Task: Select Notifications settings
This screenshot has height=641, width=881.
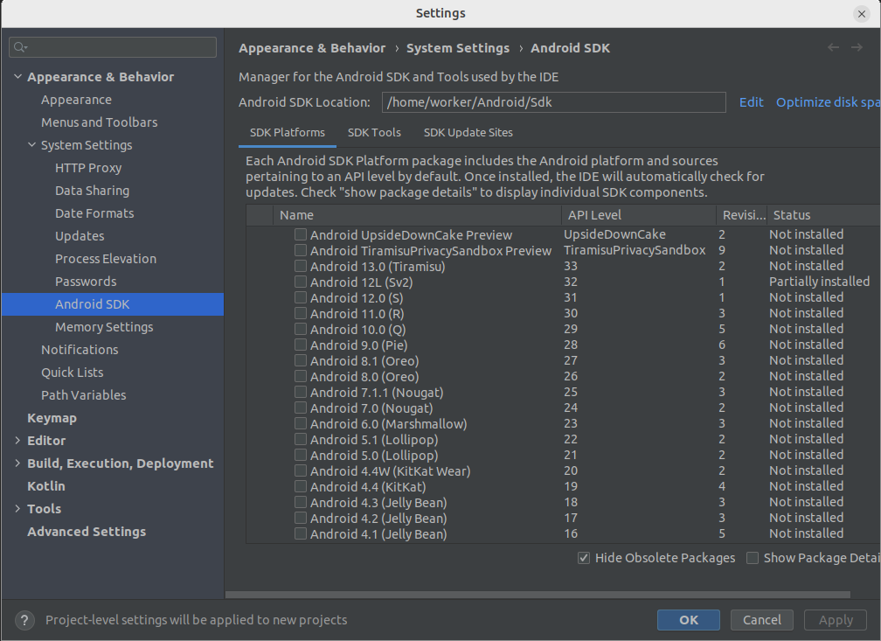Action: click(x=80, y=350)
